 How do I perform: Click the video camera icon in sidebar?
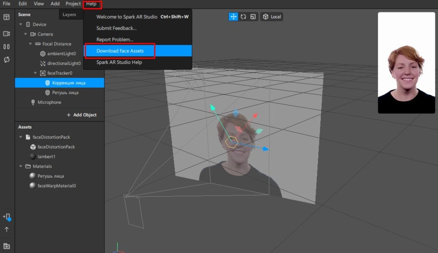tap(6, 34)
